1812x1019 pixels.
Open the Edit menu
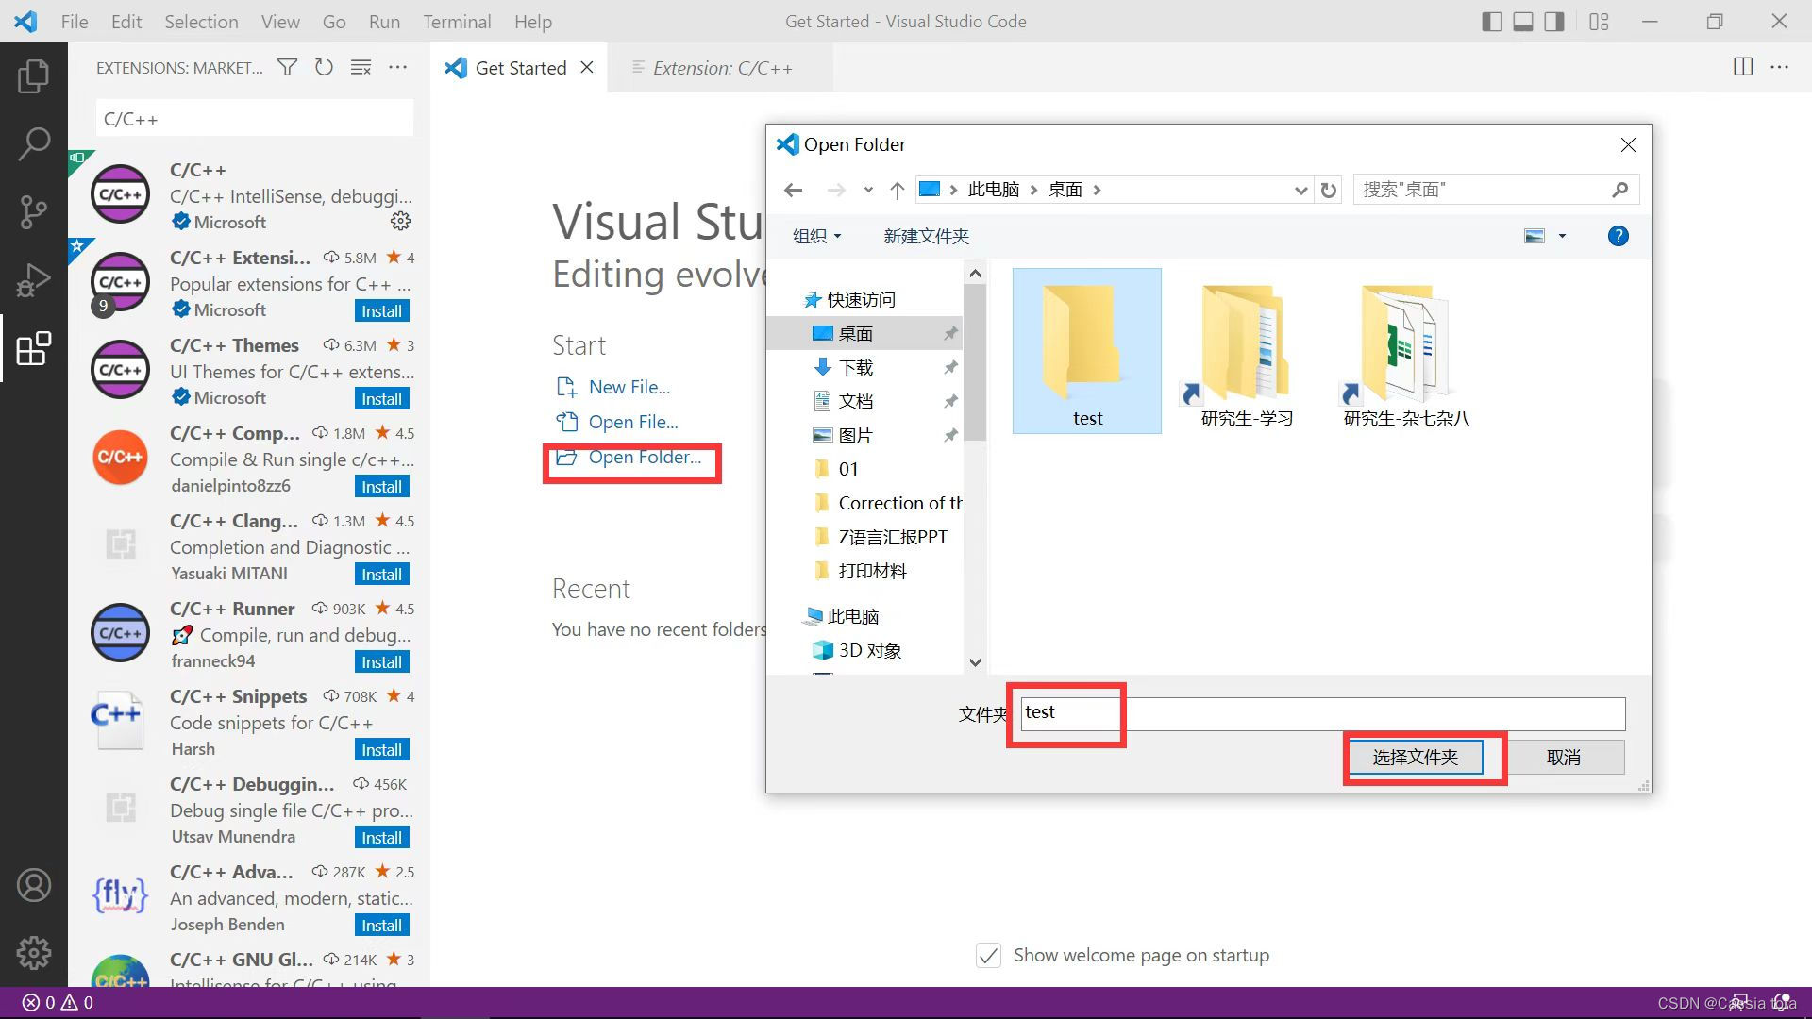126,21
